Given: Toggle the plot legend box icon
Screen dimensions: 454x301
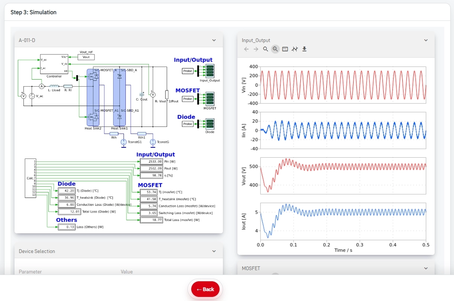Looking at the screenshot, I should click(x=285, y=49).
